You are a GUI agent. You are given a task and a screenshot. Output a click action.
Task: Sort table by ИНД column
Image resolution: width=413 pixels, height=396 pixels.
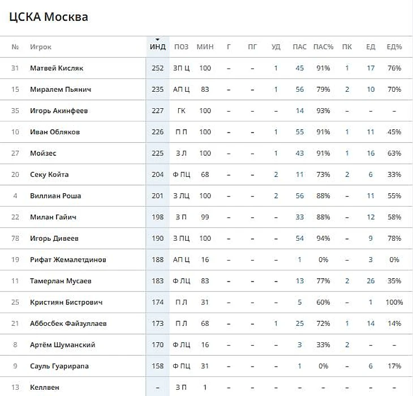tap(157, 47)
